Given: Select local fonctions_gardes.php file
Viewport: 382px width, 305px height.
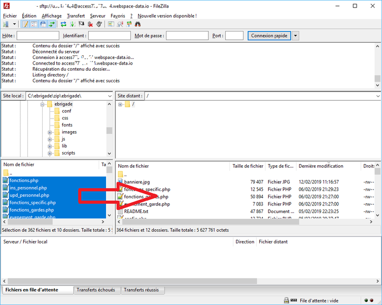Looking at the screenshot, I should pyautogui.click(x=31, y=210).
